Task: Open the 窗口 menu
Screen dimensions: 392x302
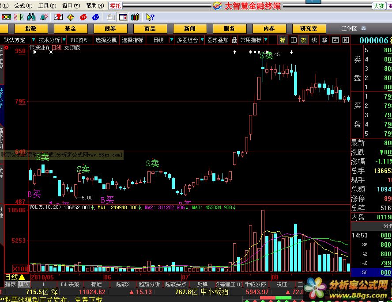Action: pos(71,5)
